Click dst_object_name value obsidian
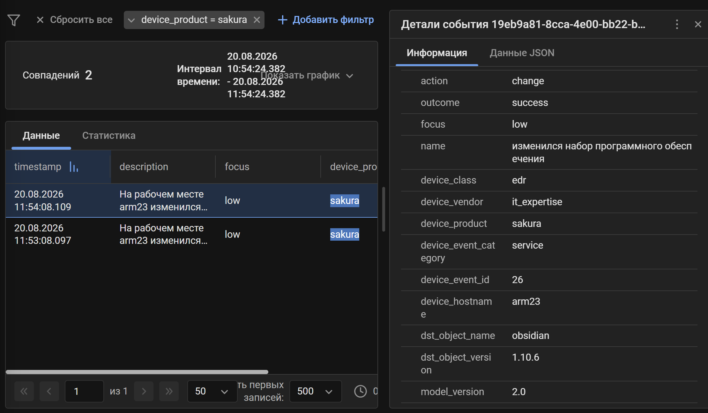The image size is (708, 413). click(x=531, y=336)
